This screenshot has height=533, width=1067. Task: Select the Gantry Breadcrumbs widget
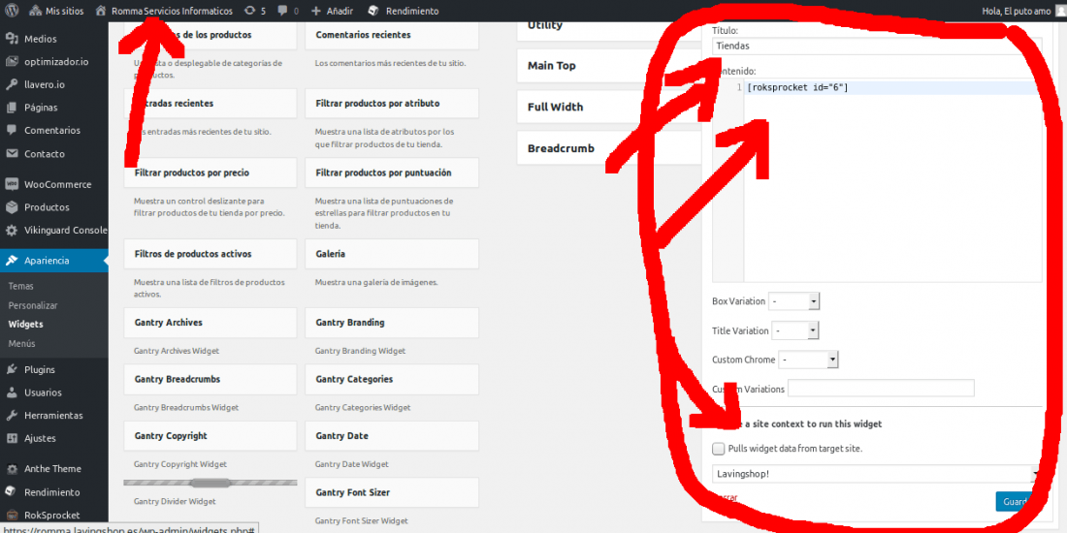point(210,379)
